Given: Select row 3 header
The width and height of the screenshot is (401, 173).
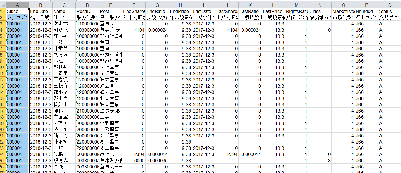Looking at the screenshot, I should [x=3, y=24].
